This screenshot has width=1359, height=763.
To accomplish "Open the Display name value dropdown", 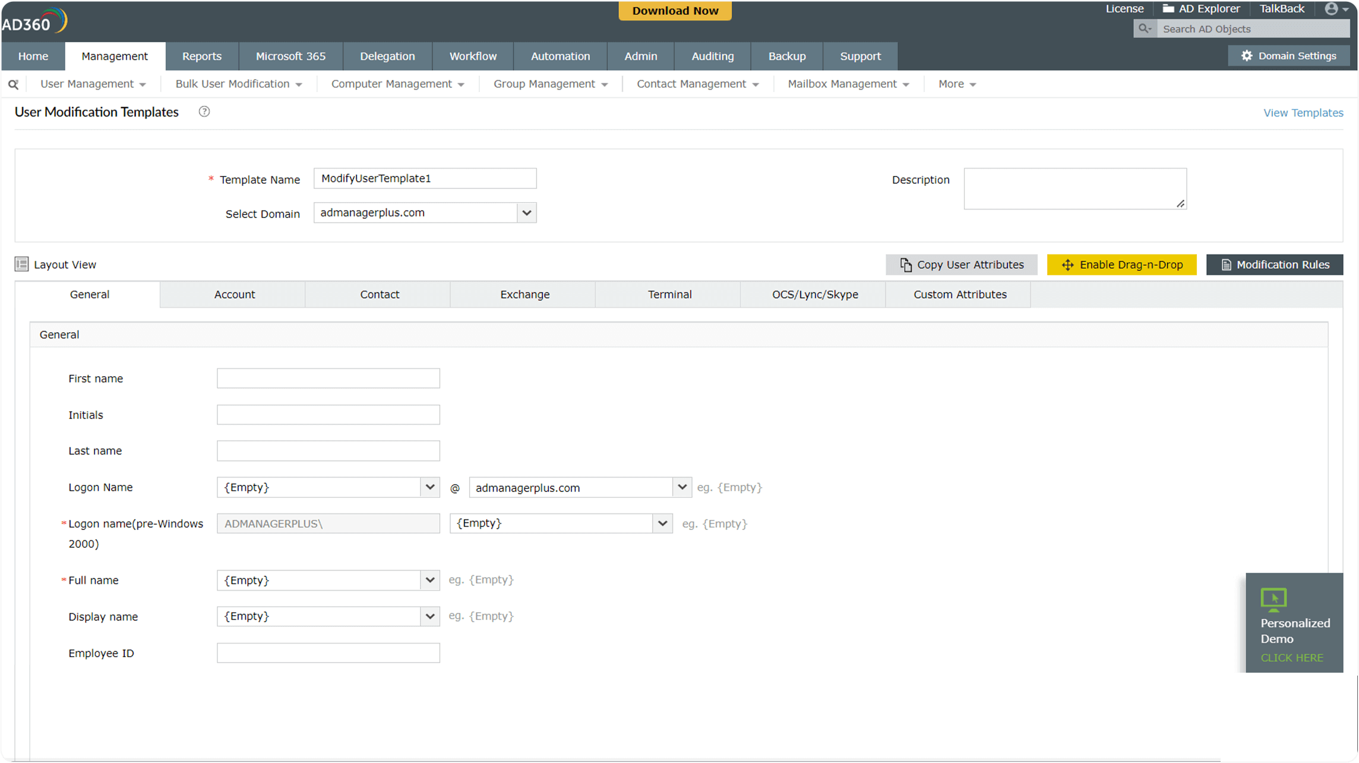I will click(429, 616).
